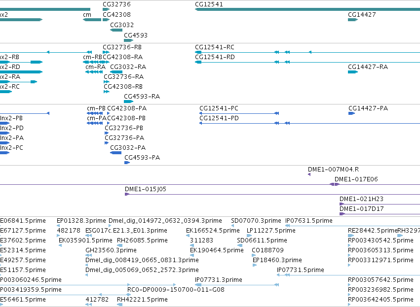
Task: Open EST label "RH26085.5prime"
Action: (x=142, y=240)
